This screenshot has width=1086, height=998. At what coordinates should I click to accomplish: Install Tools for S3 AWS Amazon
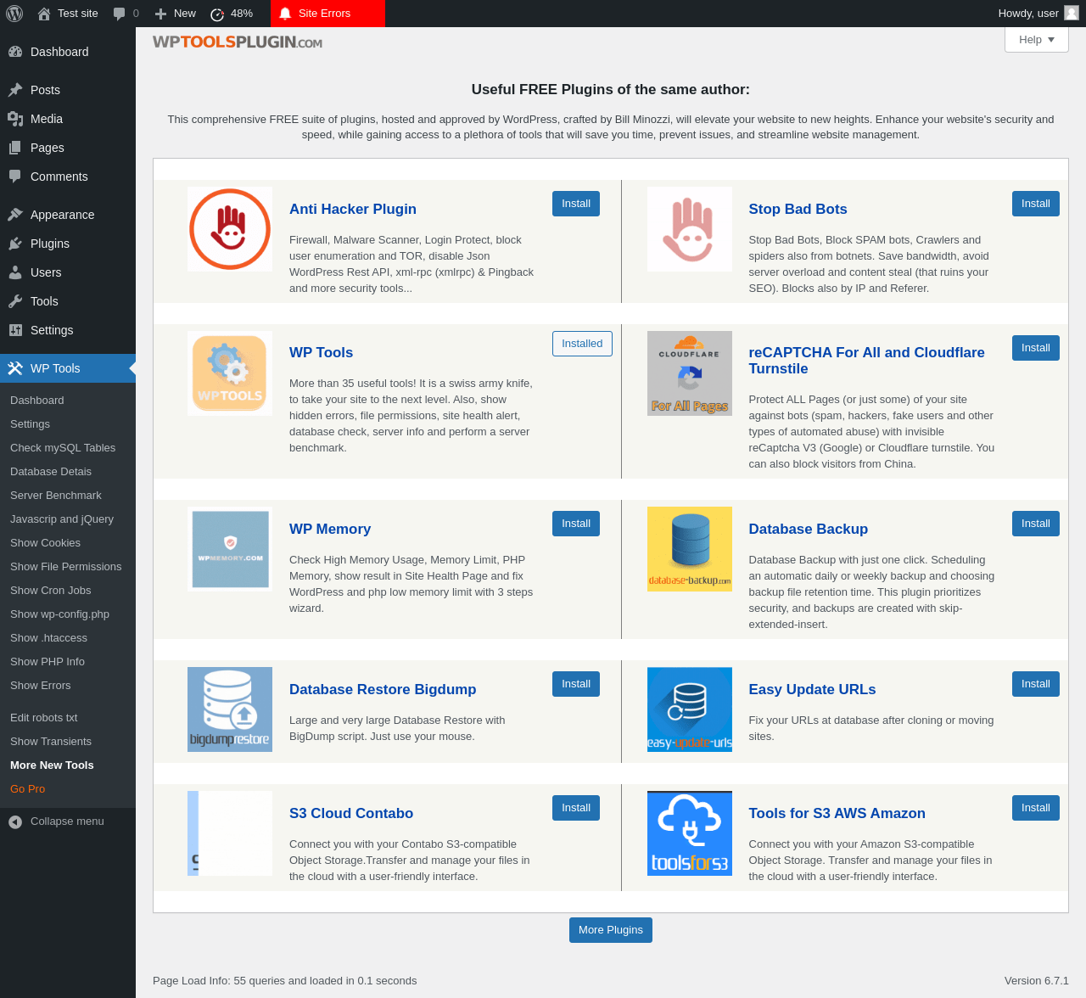click(1036, 808)
